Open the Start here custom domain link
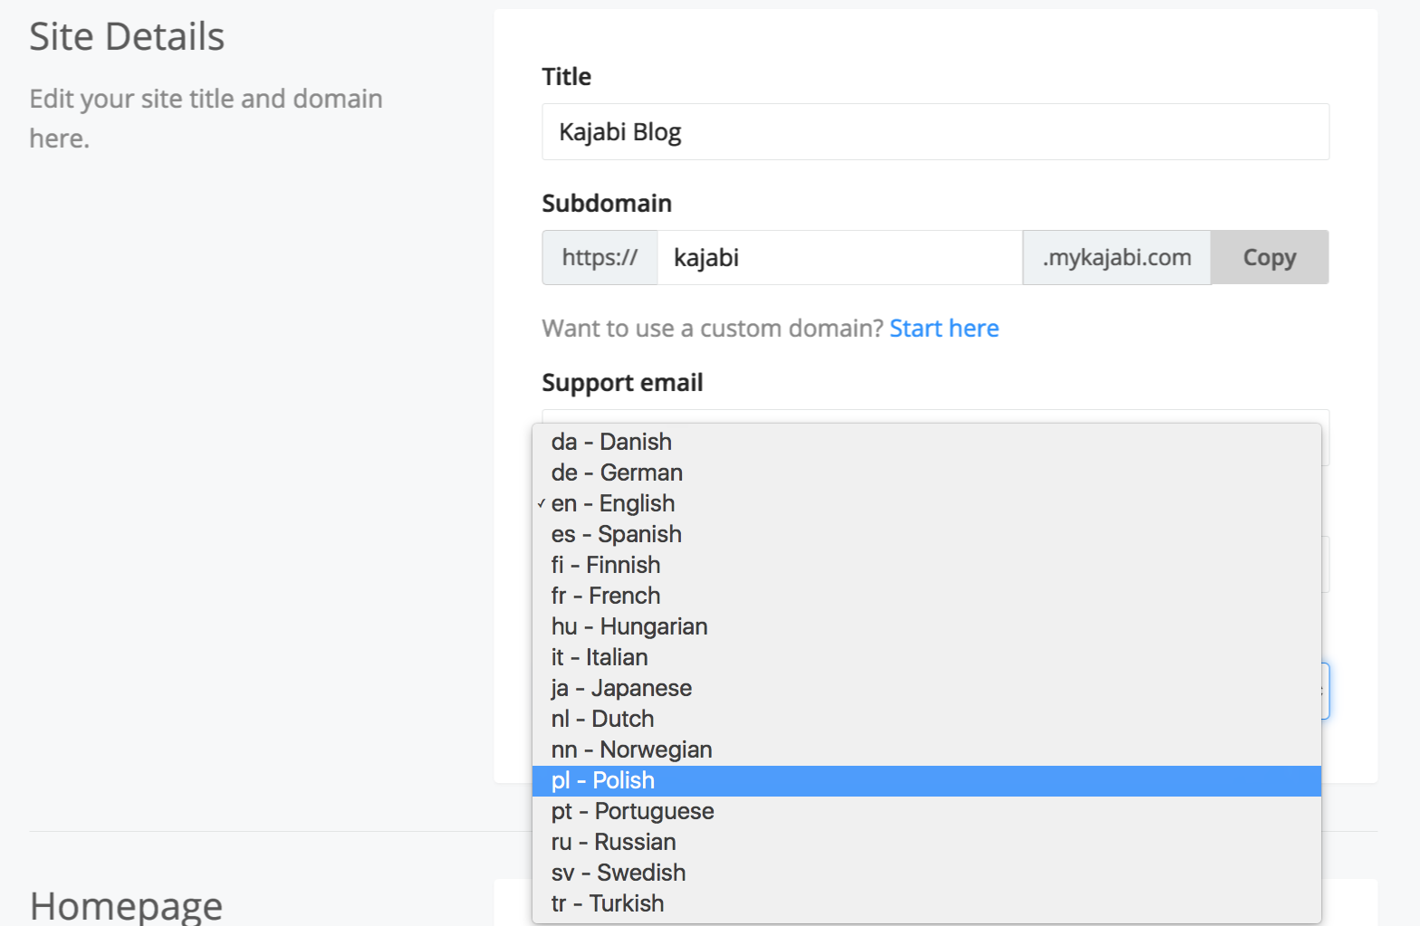1420x926 pixels. tap(945, 328)
